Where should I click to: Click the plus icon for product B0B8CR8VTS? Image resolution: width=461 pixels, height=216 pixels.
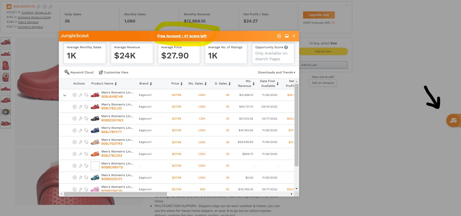pos(74,166)
